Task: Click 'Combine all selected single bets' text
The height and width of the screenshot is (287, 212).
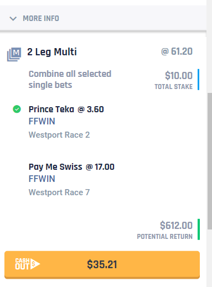Action: tap(70, 80)
